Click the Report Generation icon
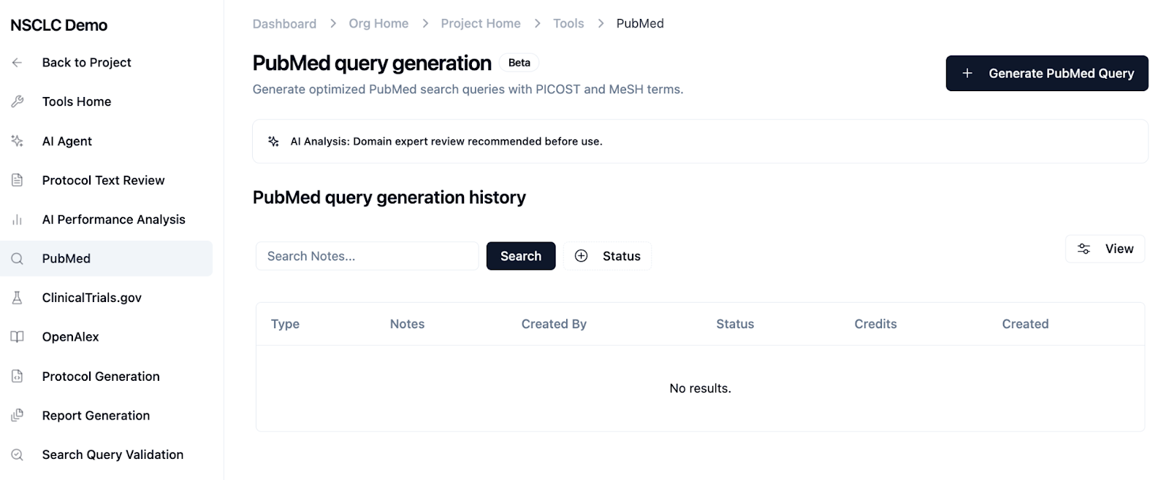 click(18, 416)
